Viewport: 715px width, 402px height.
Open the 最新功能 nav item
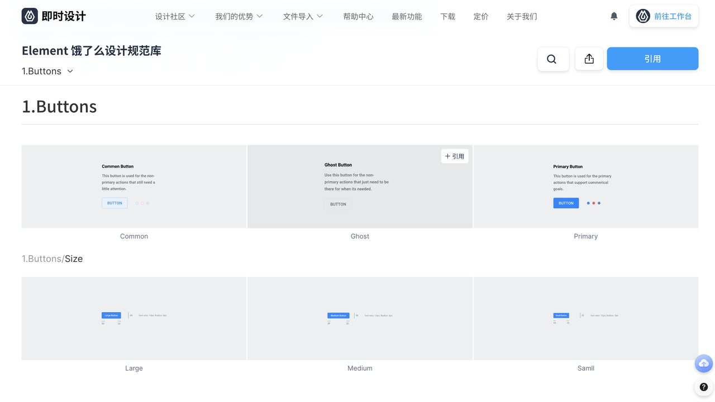click(407, 17)
